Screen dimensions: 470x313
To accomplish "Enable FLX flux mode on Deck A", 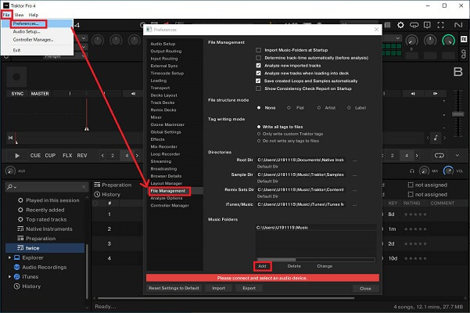I will 67,156.
